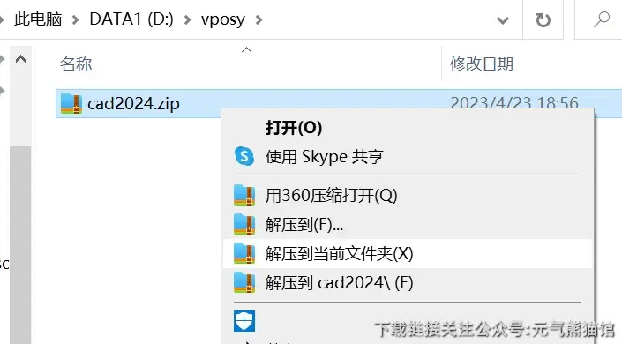Choose 打开(O) from context menu
Viewport: 622px width, 344px height.
[x=294, y=127]
